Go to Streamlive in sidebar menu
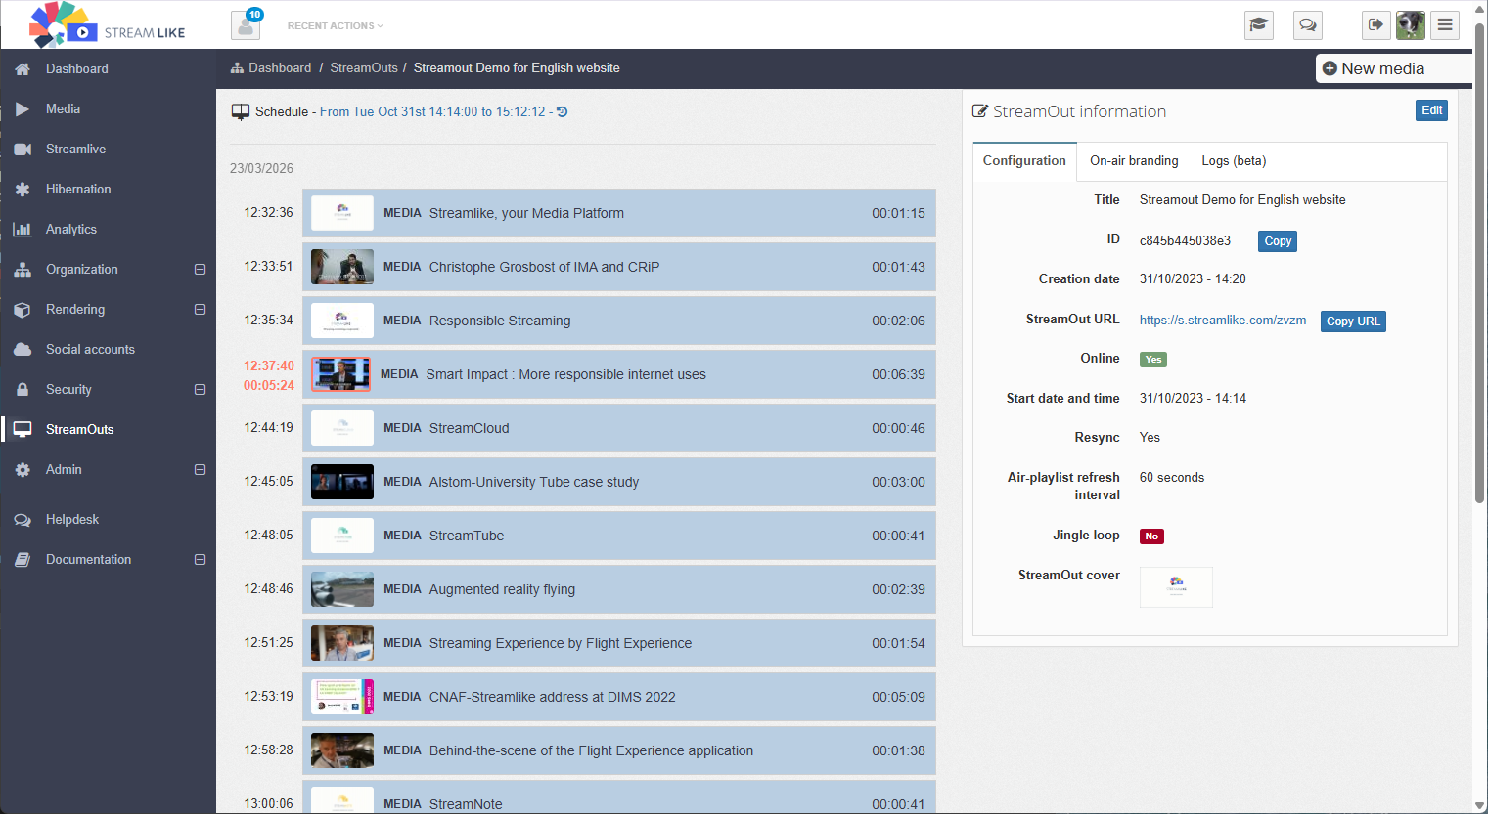 tap(75, 150)
